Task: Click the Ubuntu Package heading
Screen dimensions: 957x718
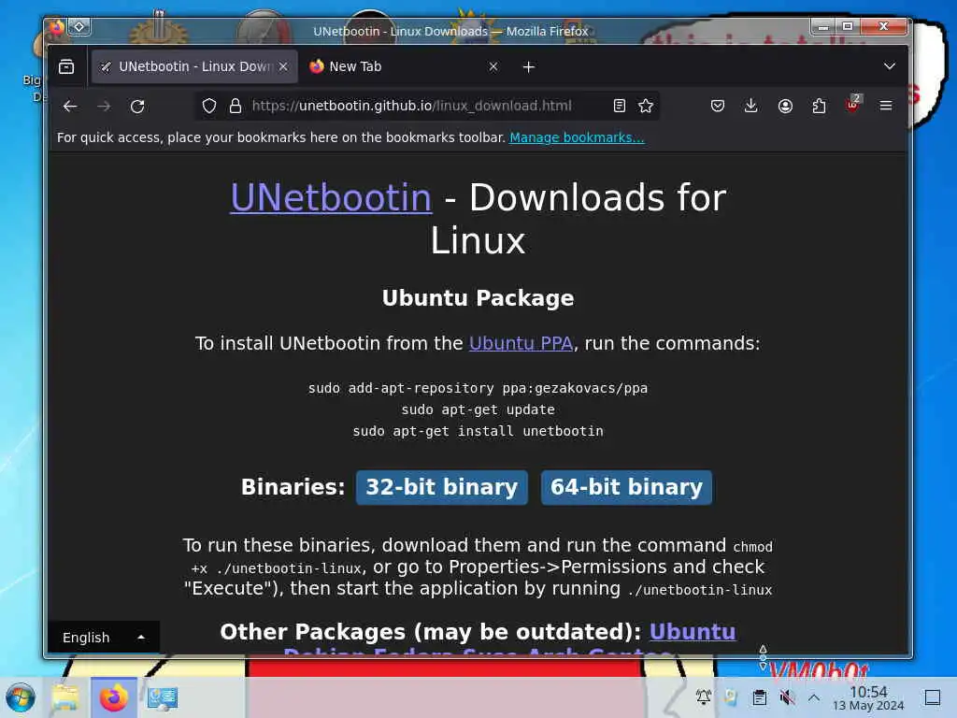Action: click(x=478, y=298)
